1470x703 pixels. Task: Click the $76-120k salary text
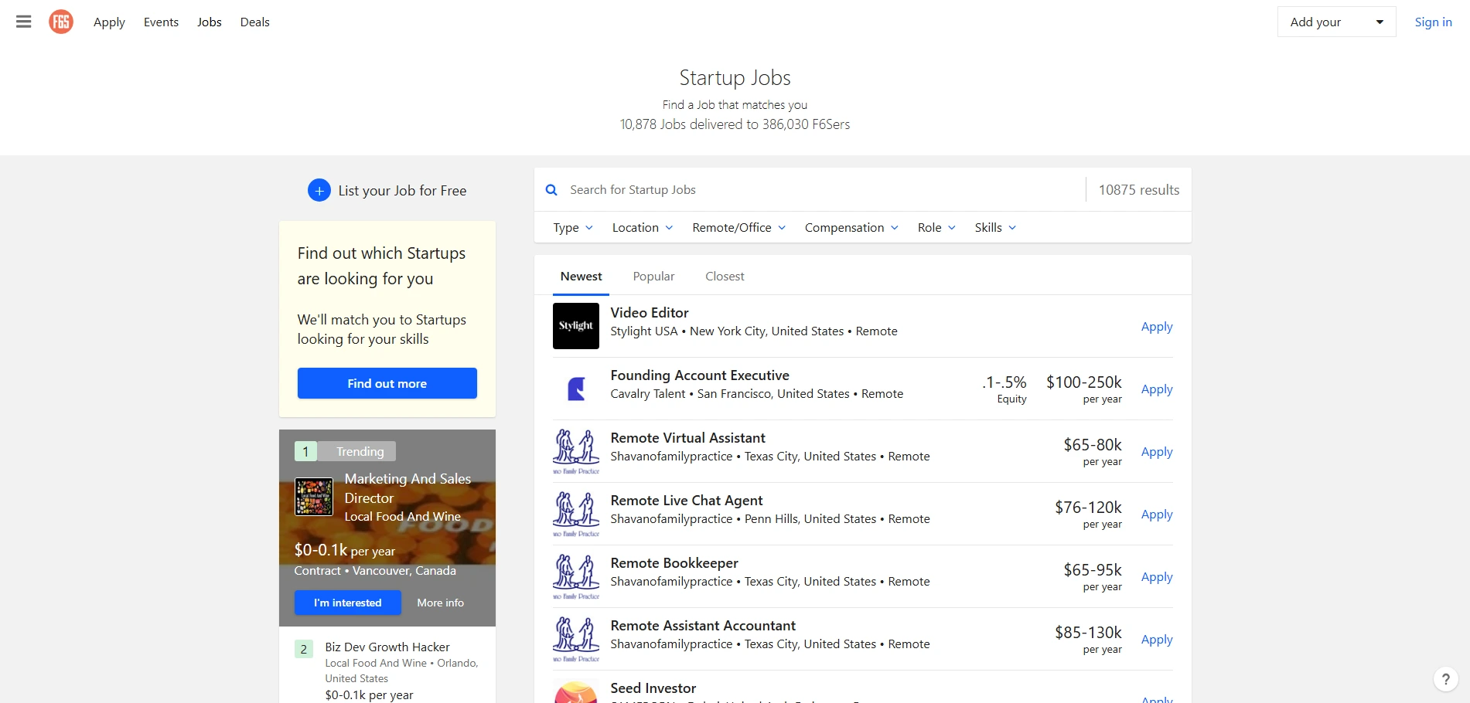click(1088, 508)
